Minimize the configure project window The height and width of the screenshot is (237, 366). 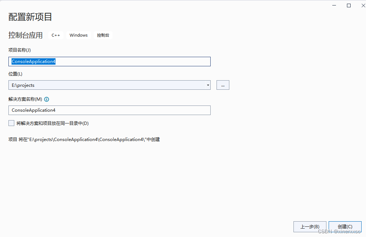click(x=334, y=5)
